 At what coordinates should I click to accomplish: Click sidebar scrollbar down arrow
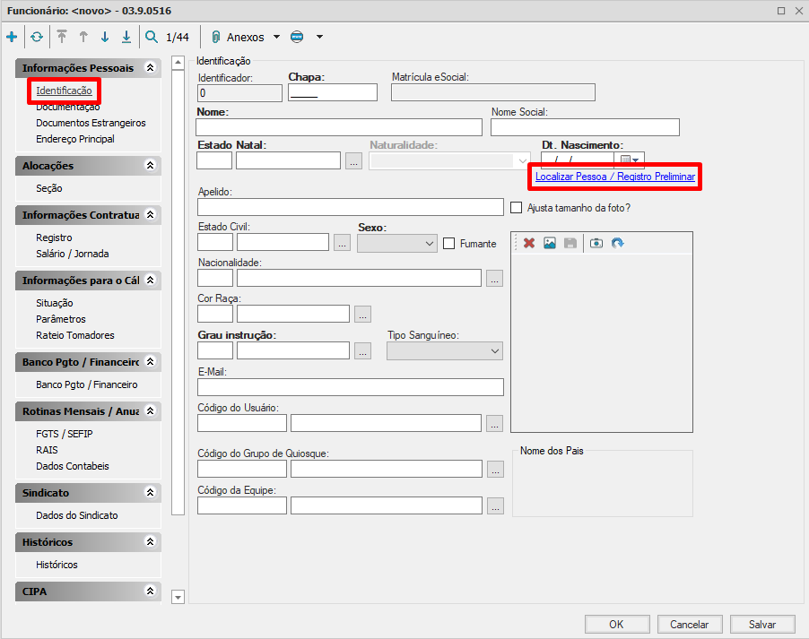point(178,597)
